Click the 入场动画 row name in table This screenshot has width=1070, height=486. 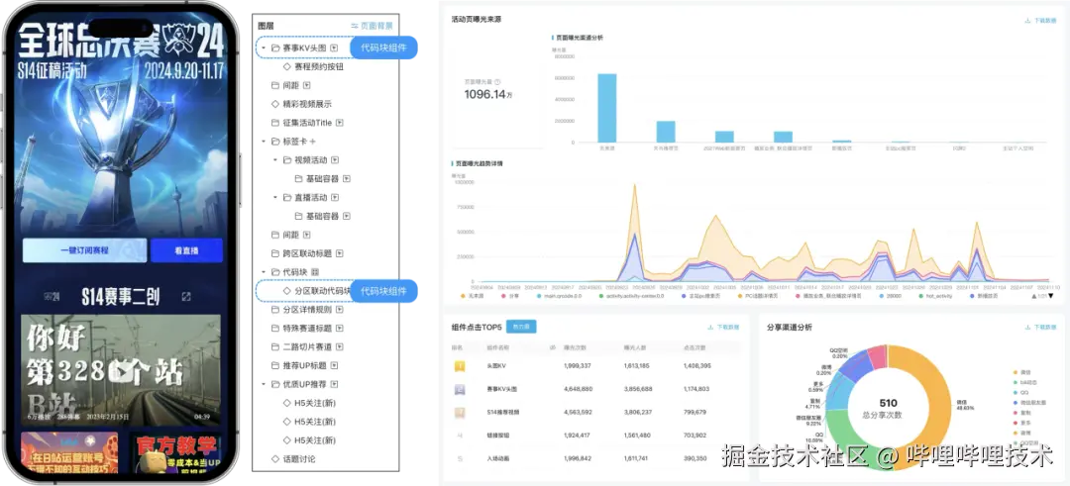(498, 458)
